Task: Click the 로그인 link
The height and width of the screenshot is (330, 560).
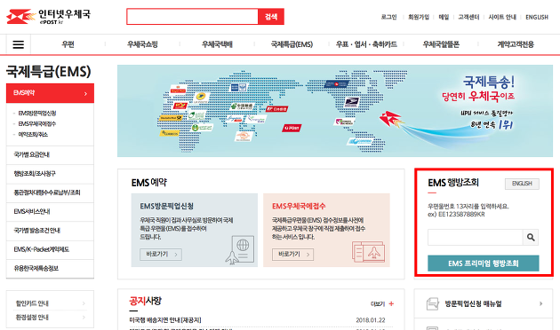Action: coord(389,17)
